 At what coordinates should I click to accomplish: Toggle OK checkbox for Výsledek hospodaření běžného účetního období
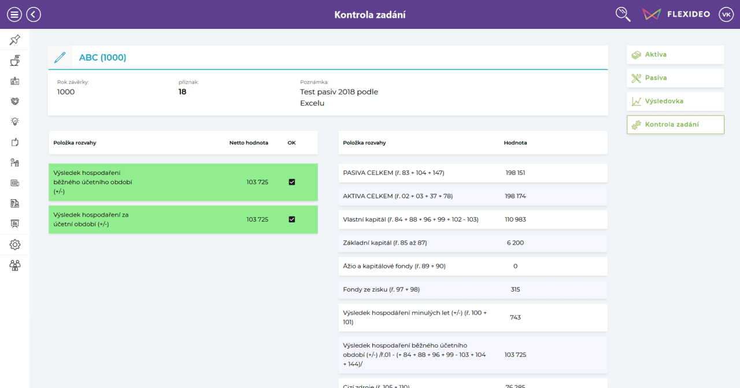point(291,182)
